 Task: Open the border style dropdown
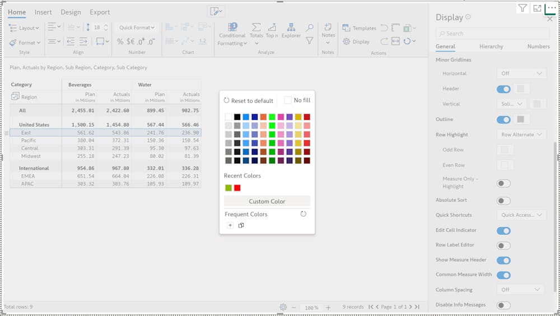[102, 41]
